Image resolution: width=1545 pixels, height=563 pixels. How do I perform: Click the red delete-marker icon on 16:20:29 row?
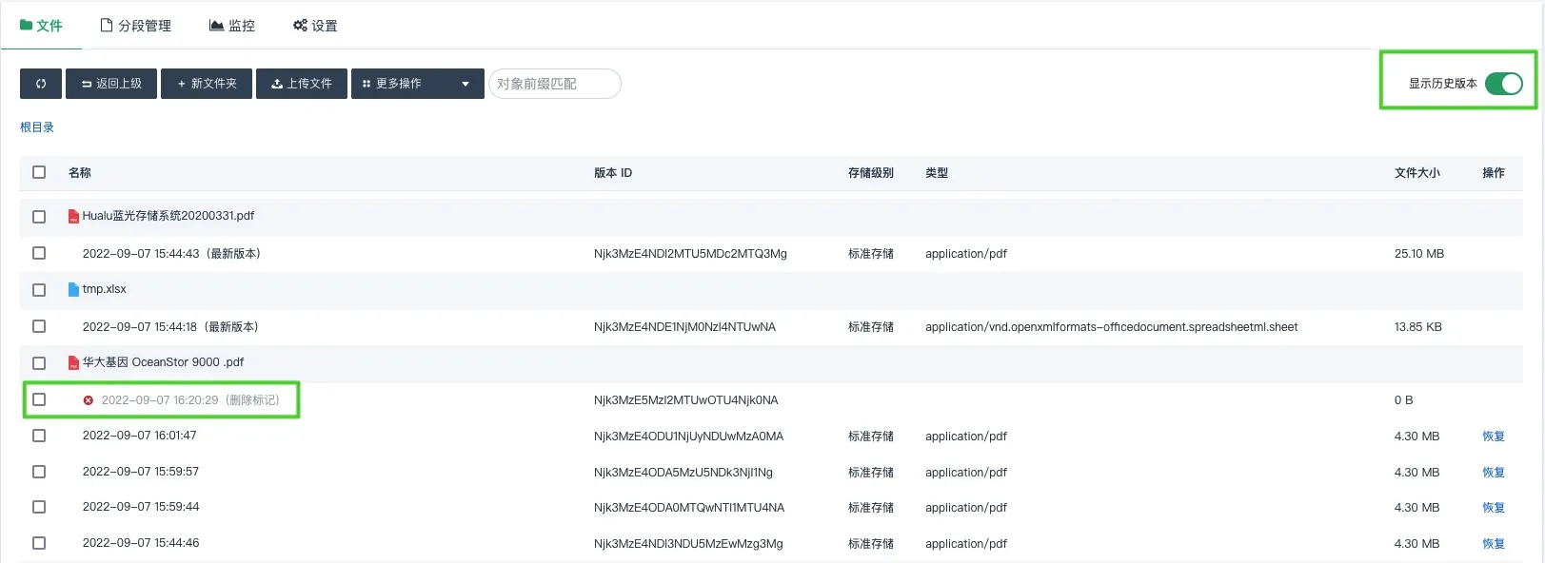coord(89,400)
